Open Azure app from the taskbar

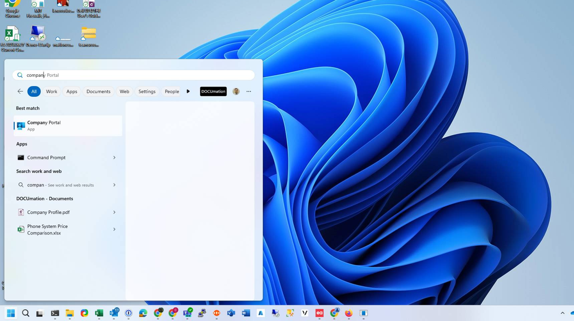[261, 313]
